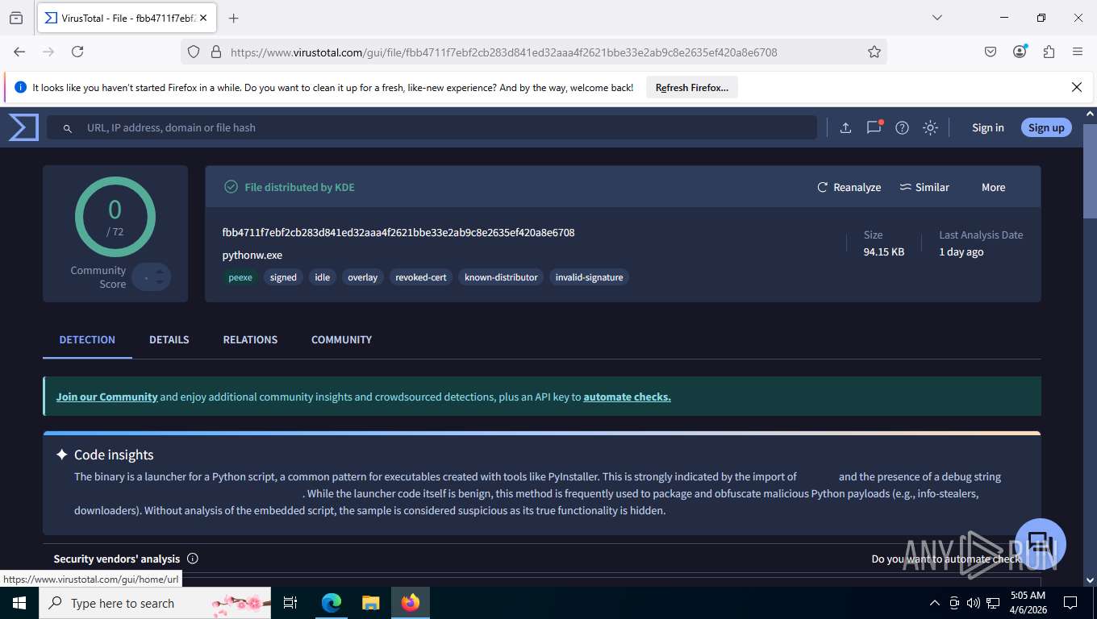
Task: Click the 94.15 KB size value
Action: [x=884, y=252]
